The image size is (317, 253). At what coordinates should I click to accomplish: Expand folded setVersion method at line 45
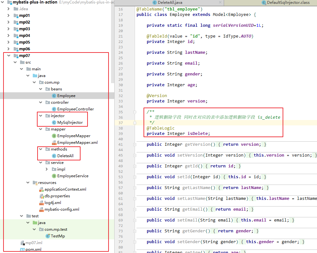pyautogui.click(x=135, y=155)
